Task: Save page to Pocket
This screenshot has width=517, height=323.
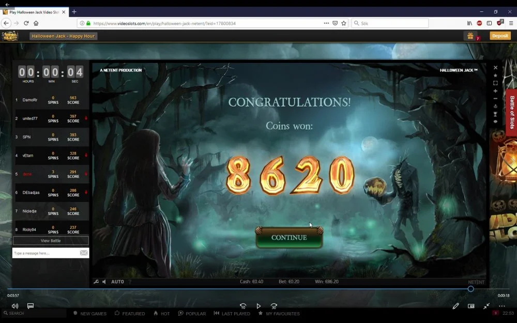Action: tap(335, 23)
